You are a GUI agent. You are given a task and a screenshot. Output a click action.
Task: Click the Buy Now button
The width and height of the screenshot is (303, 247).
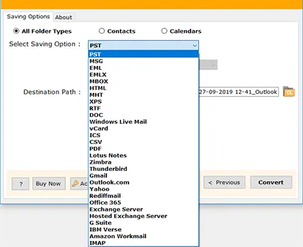(x=48, y=184)
